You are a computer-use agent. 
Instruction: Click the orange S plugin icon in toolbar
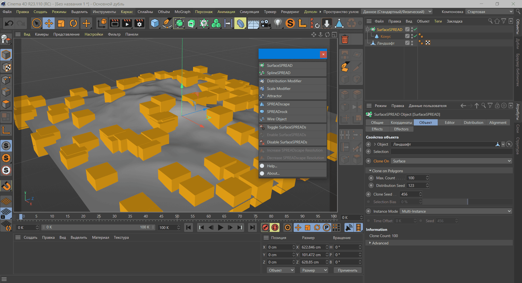tap(290, 23)
